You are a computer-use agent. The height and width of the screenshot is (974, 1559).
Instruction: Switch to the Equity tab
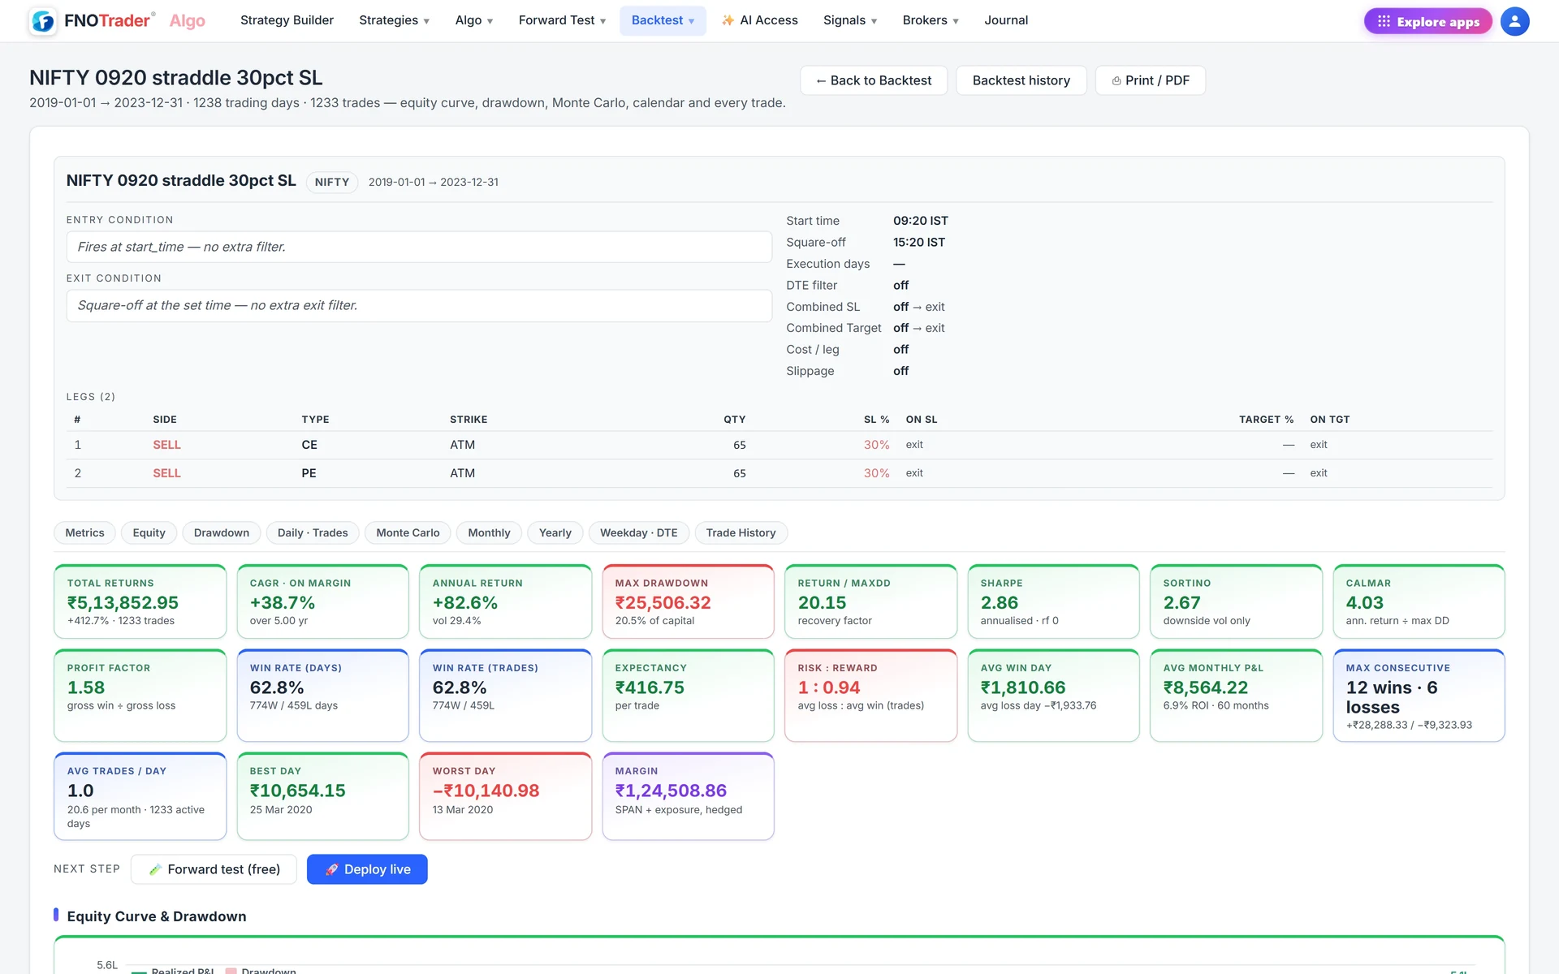[149, 532]
